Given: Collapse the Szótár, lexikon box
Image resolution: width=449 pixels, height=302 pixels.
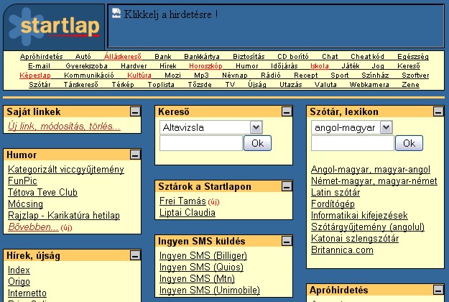Looking at the screenshot, I should [x=438, y=111].
